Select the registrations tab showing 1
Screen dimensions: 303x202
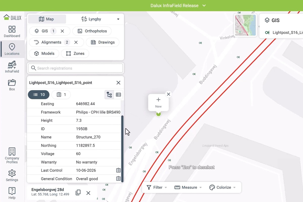[61, 95]
